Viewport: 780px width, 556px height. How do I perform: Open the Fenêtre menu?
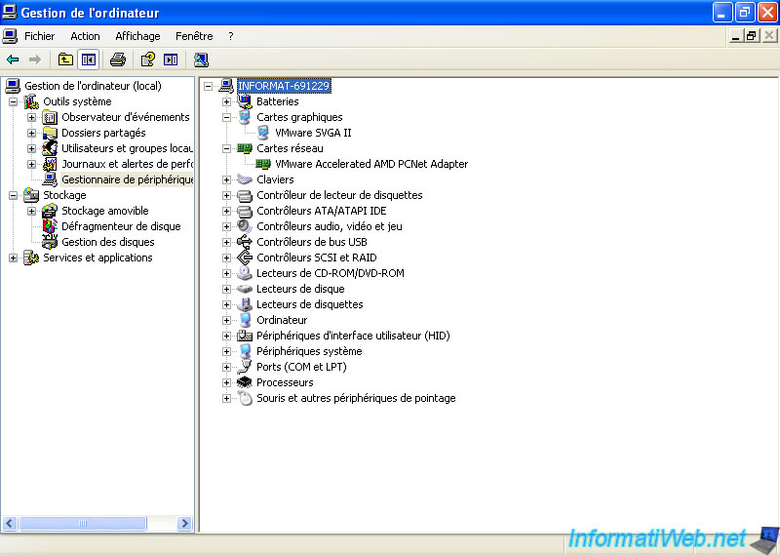(194, 36)
